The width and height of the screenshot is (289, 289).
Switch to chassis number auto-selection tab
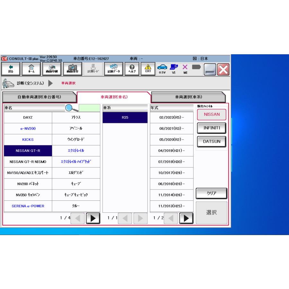pos(39,97)
